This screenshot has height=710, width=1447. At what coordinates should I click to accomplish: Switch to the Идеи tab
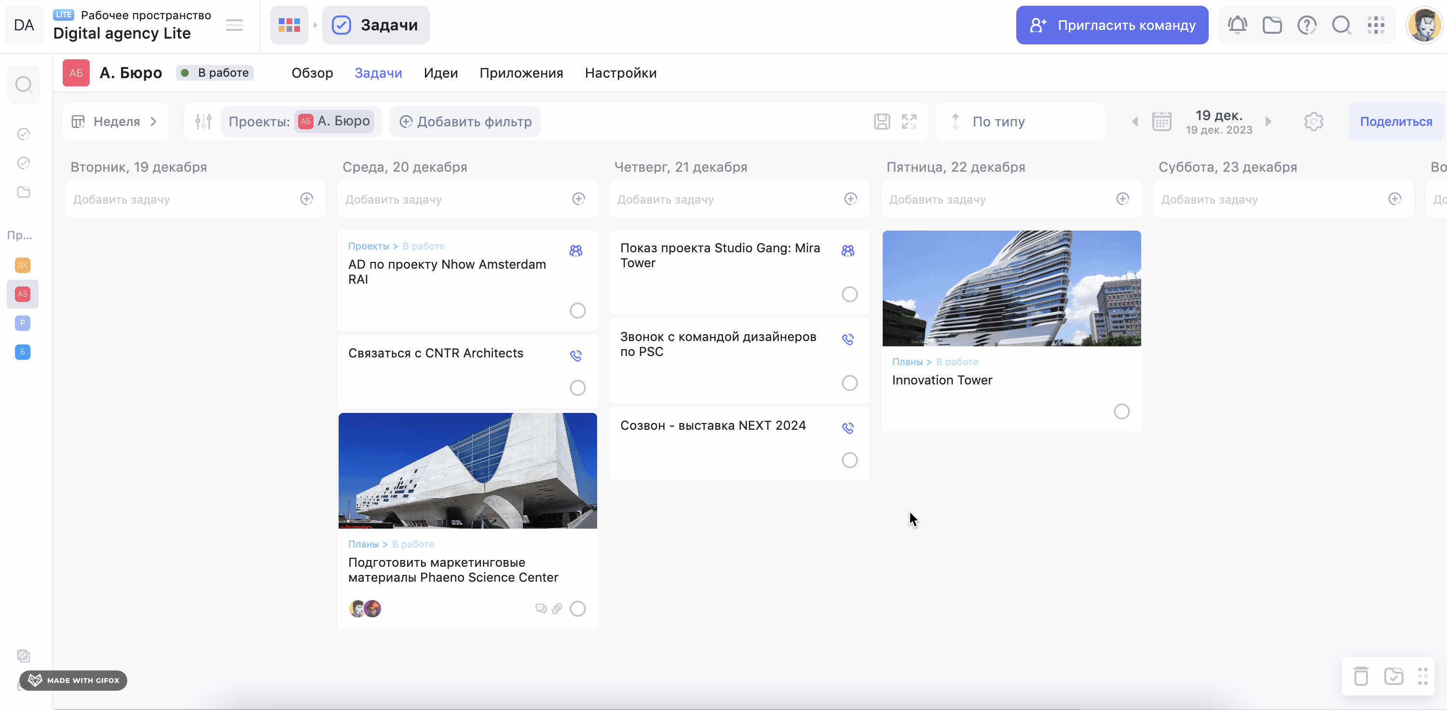[440, 73]
